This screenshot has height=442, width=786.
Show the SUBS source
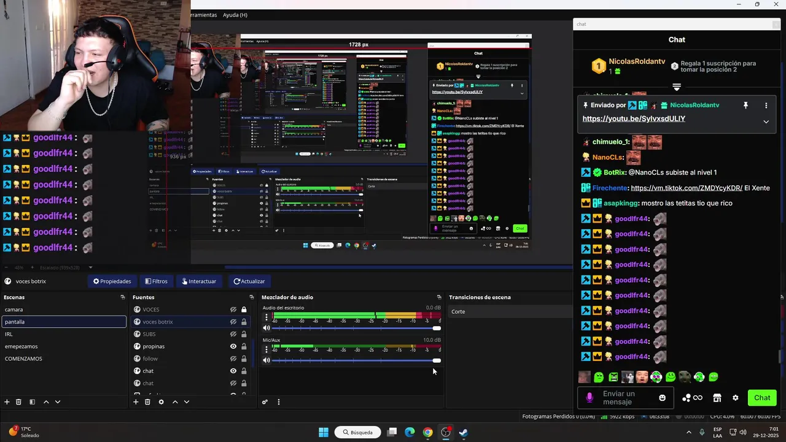(233, 334)
